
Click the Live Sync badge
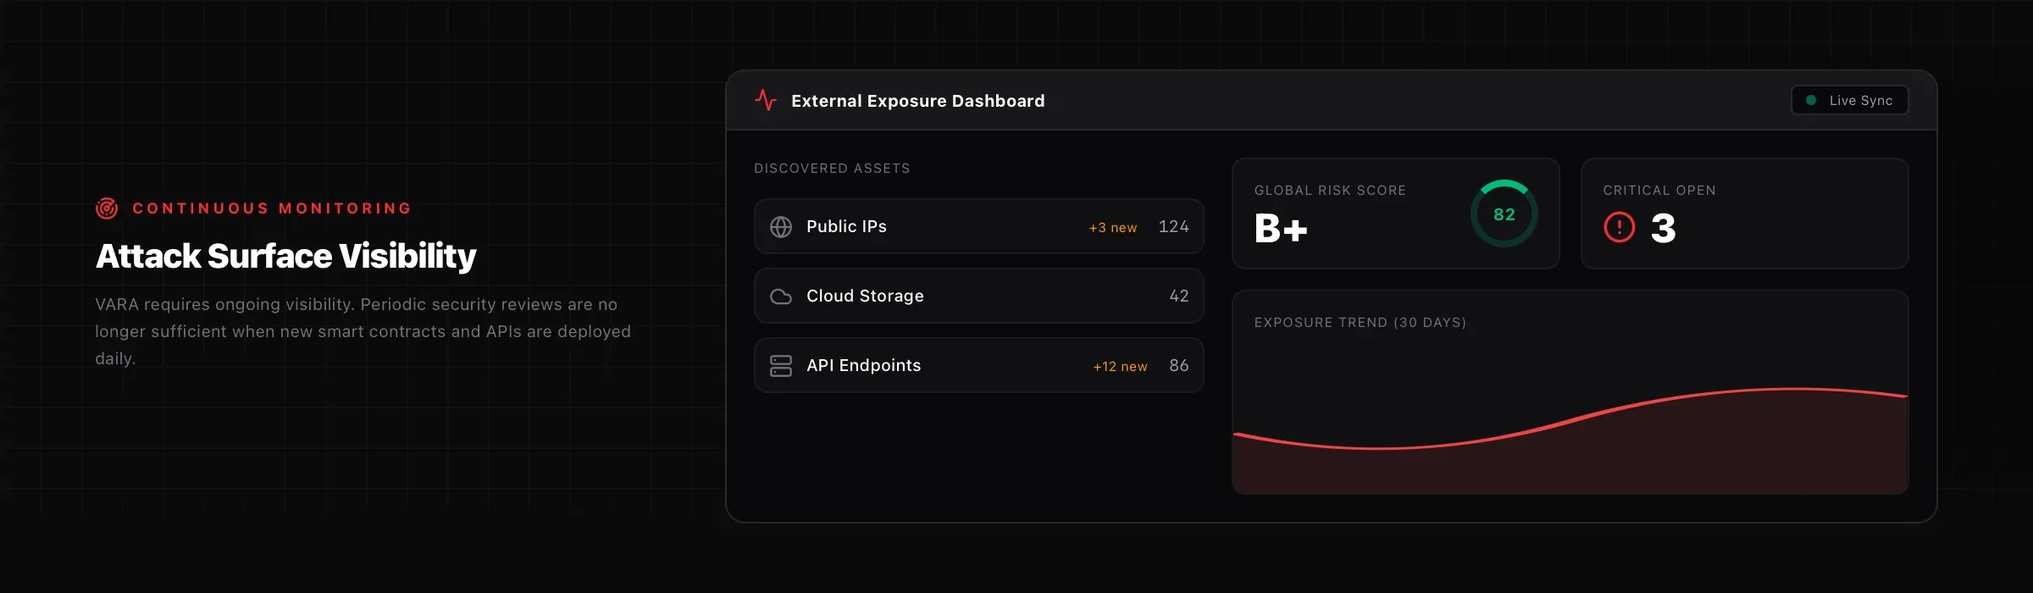1850,100
